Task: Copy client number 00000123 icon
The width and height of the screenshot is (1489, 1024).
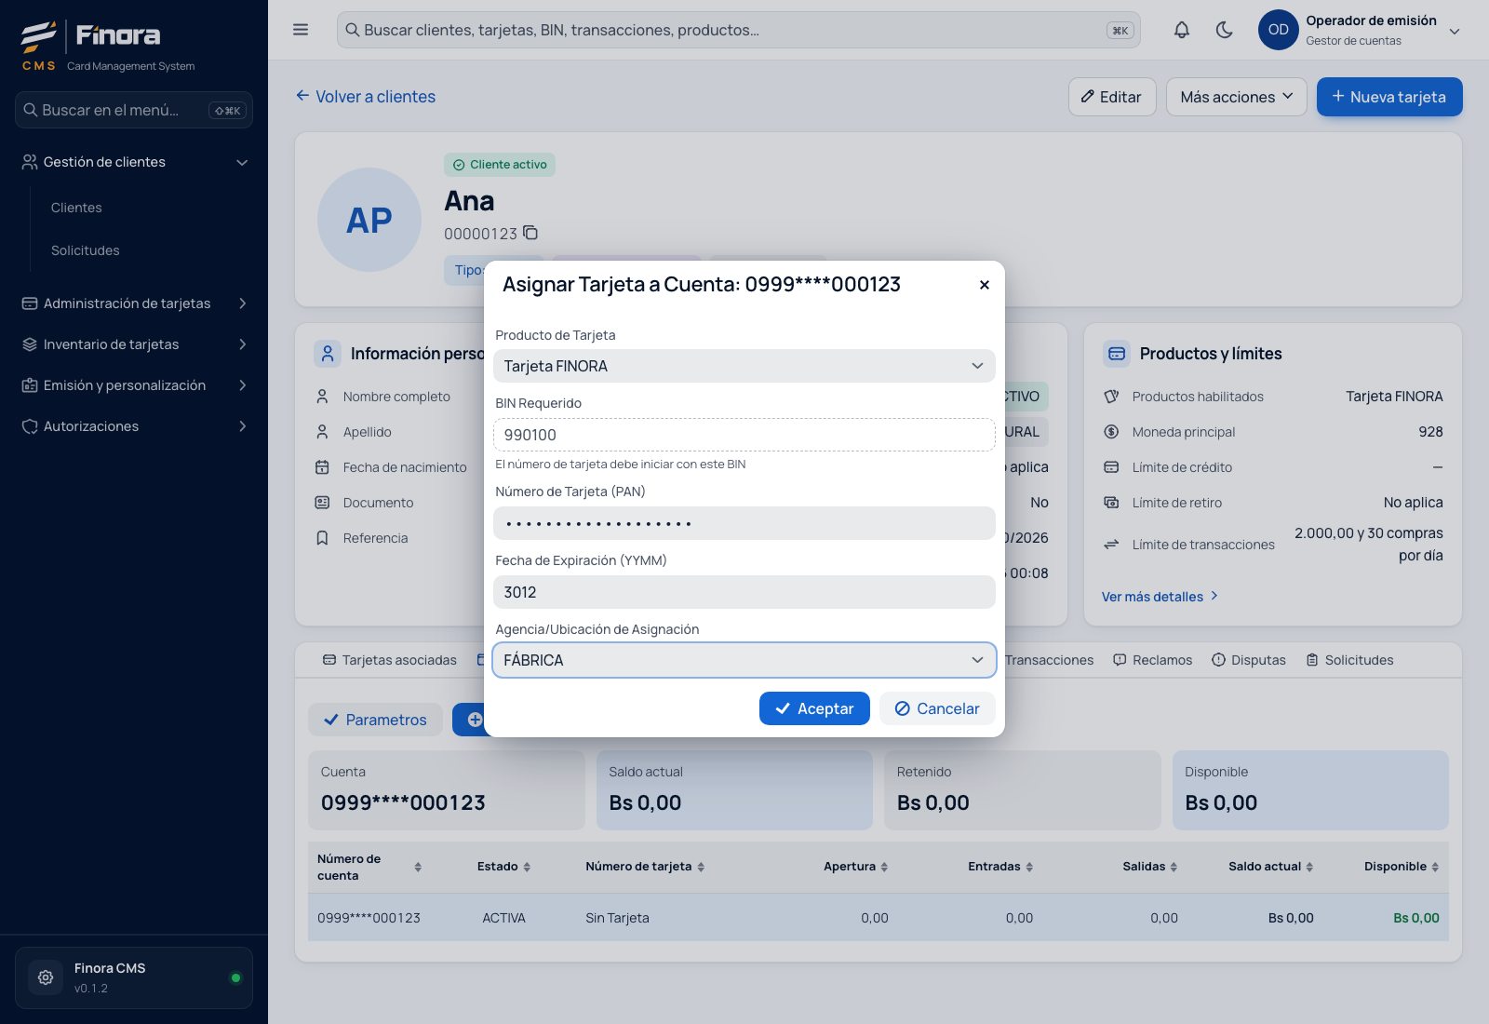Action: pyautogui.click(x=530, y=233)
